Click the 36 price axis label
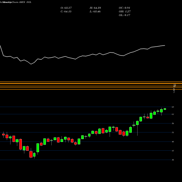The image size is (182, 182). [173, 160]
